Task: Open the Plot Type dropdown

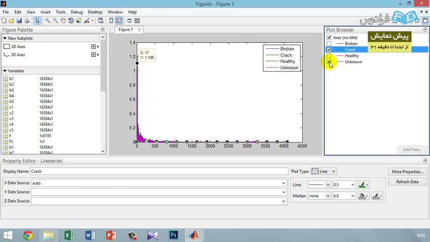Action: click(323, 171)
